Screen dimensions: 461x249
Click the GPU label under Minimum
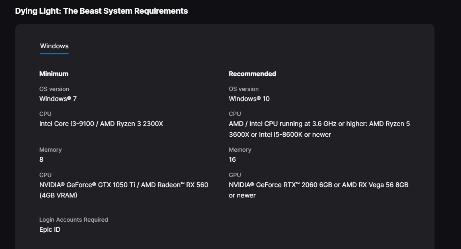tap(45, 175)
